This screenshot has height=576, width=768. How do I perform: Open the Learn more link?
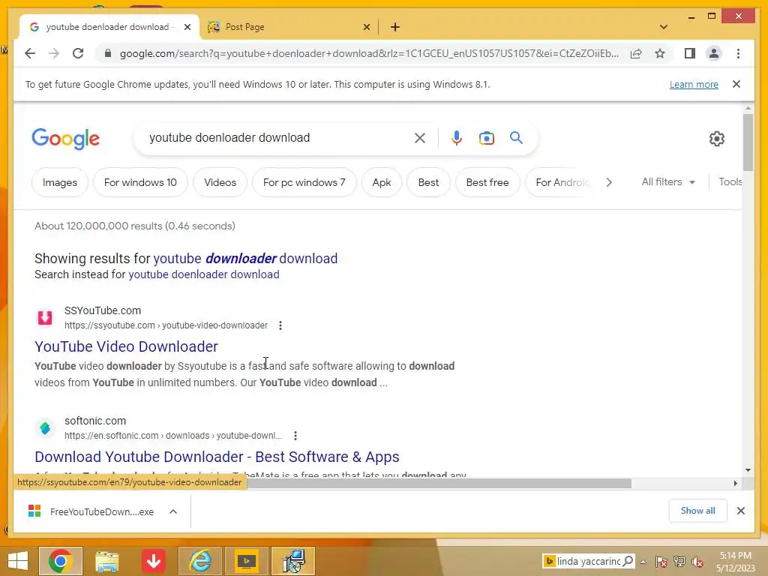[x=694, y=84]
